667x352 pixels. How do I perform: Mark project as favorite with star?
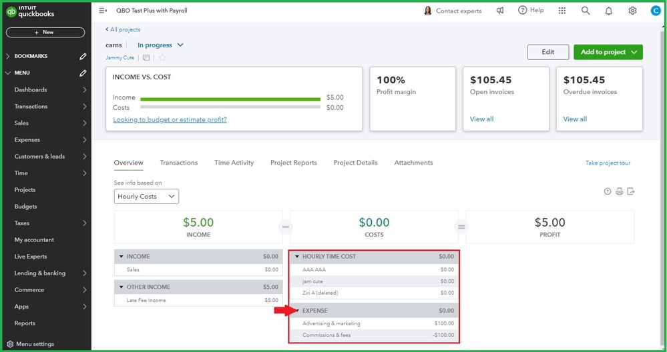point(162,58)
